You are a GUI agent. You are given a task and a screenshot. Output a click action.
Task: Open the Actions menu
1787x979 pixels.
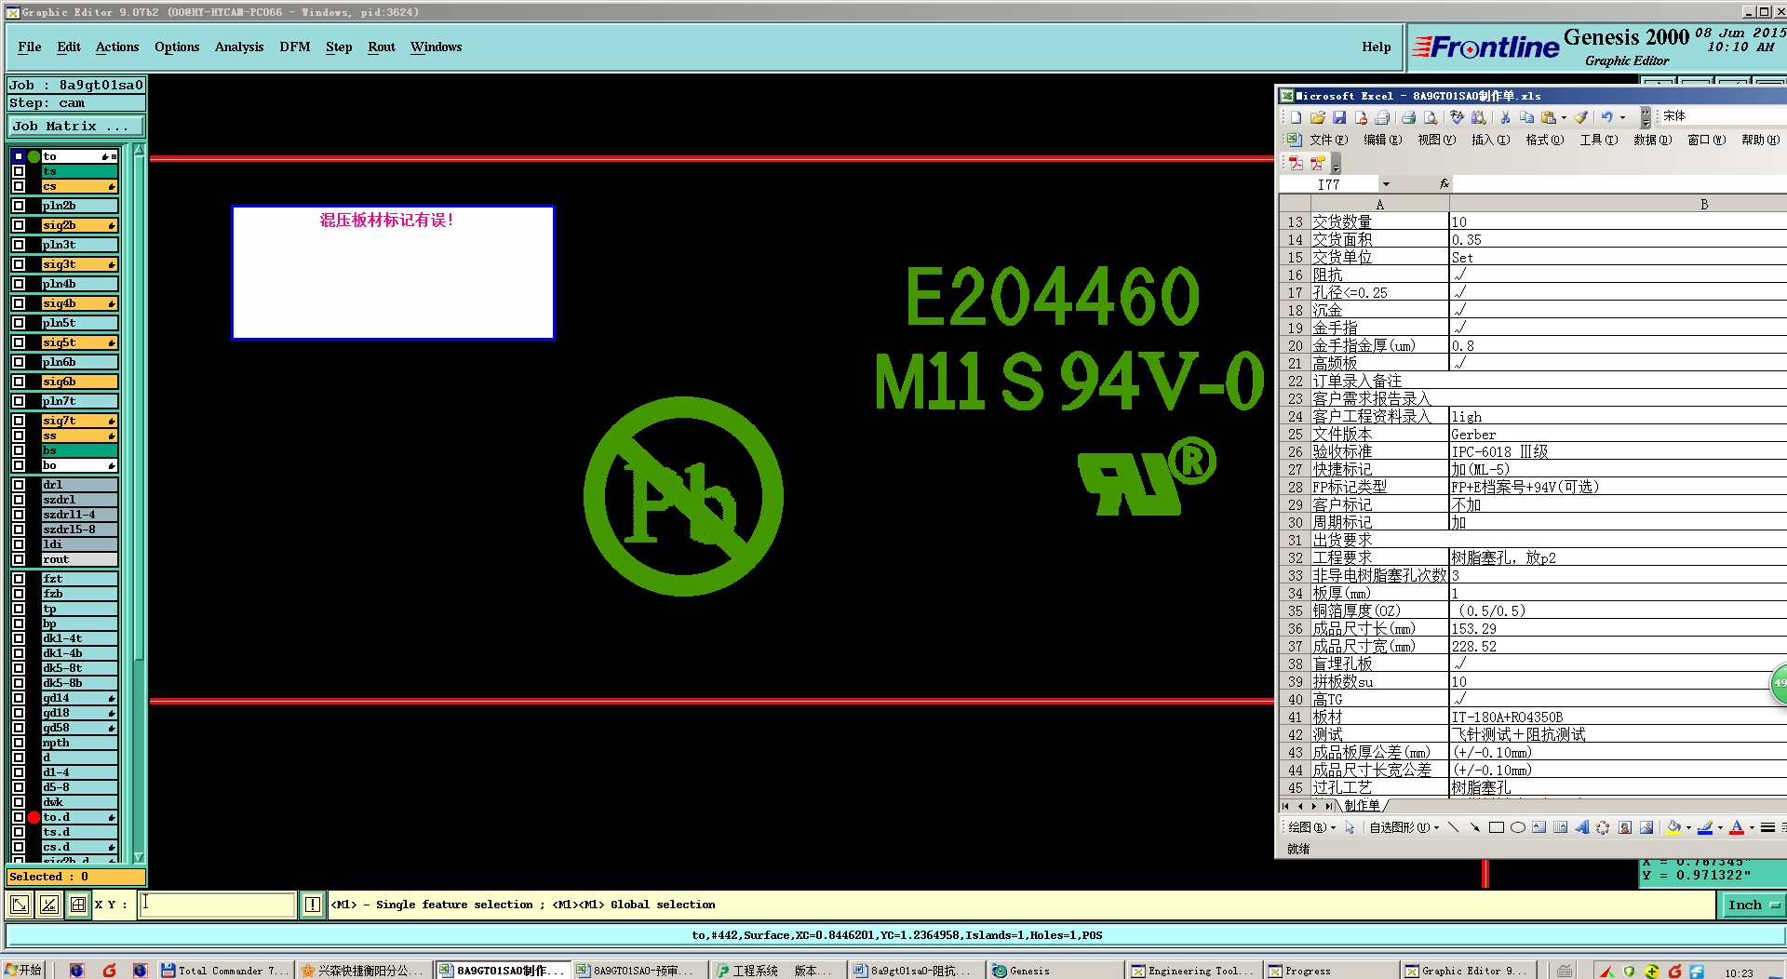[x=117, y=47]
